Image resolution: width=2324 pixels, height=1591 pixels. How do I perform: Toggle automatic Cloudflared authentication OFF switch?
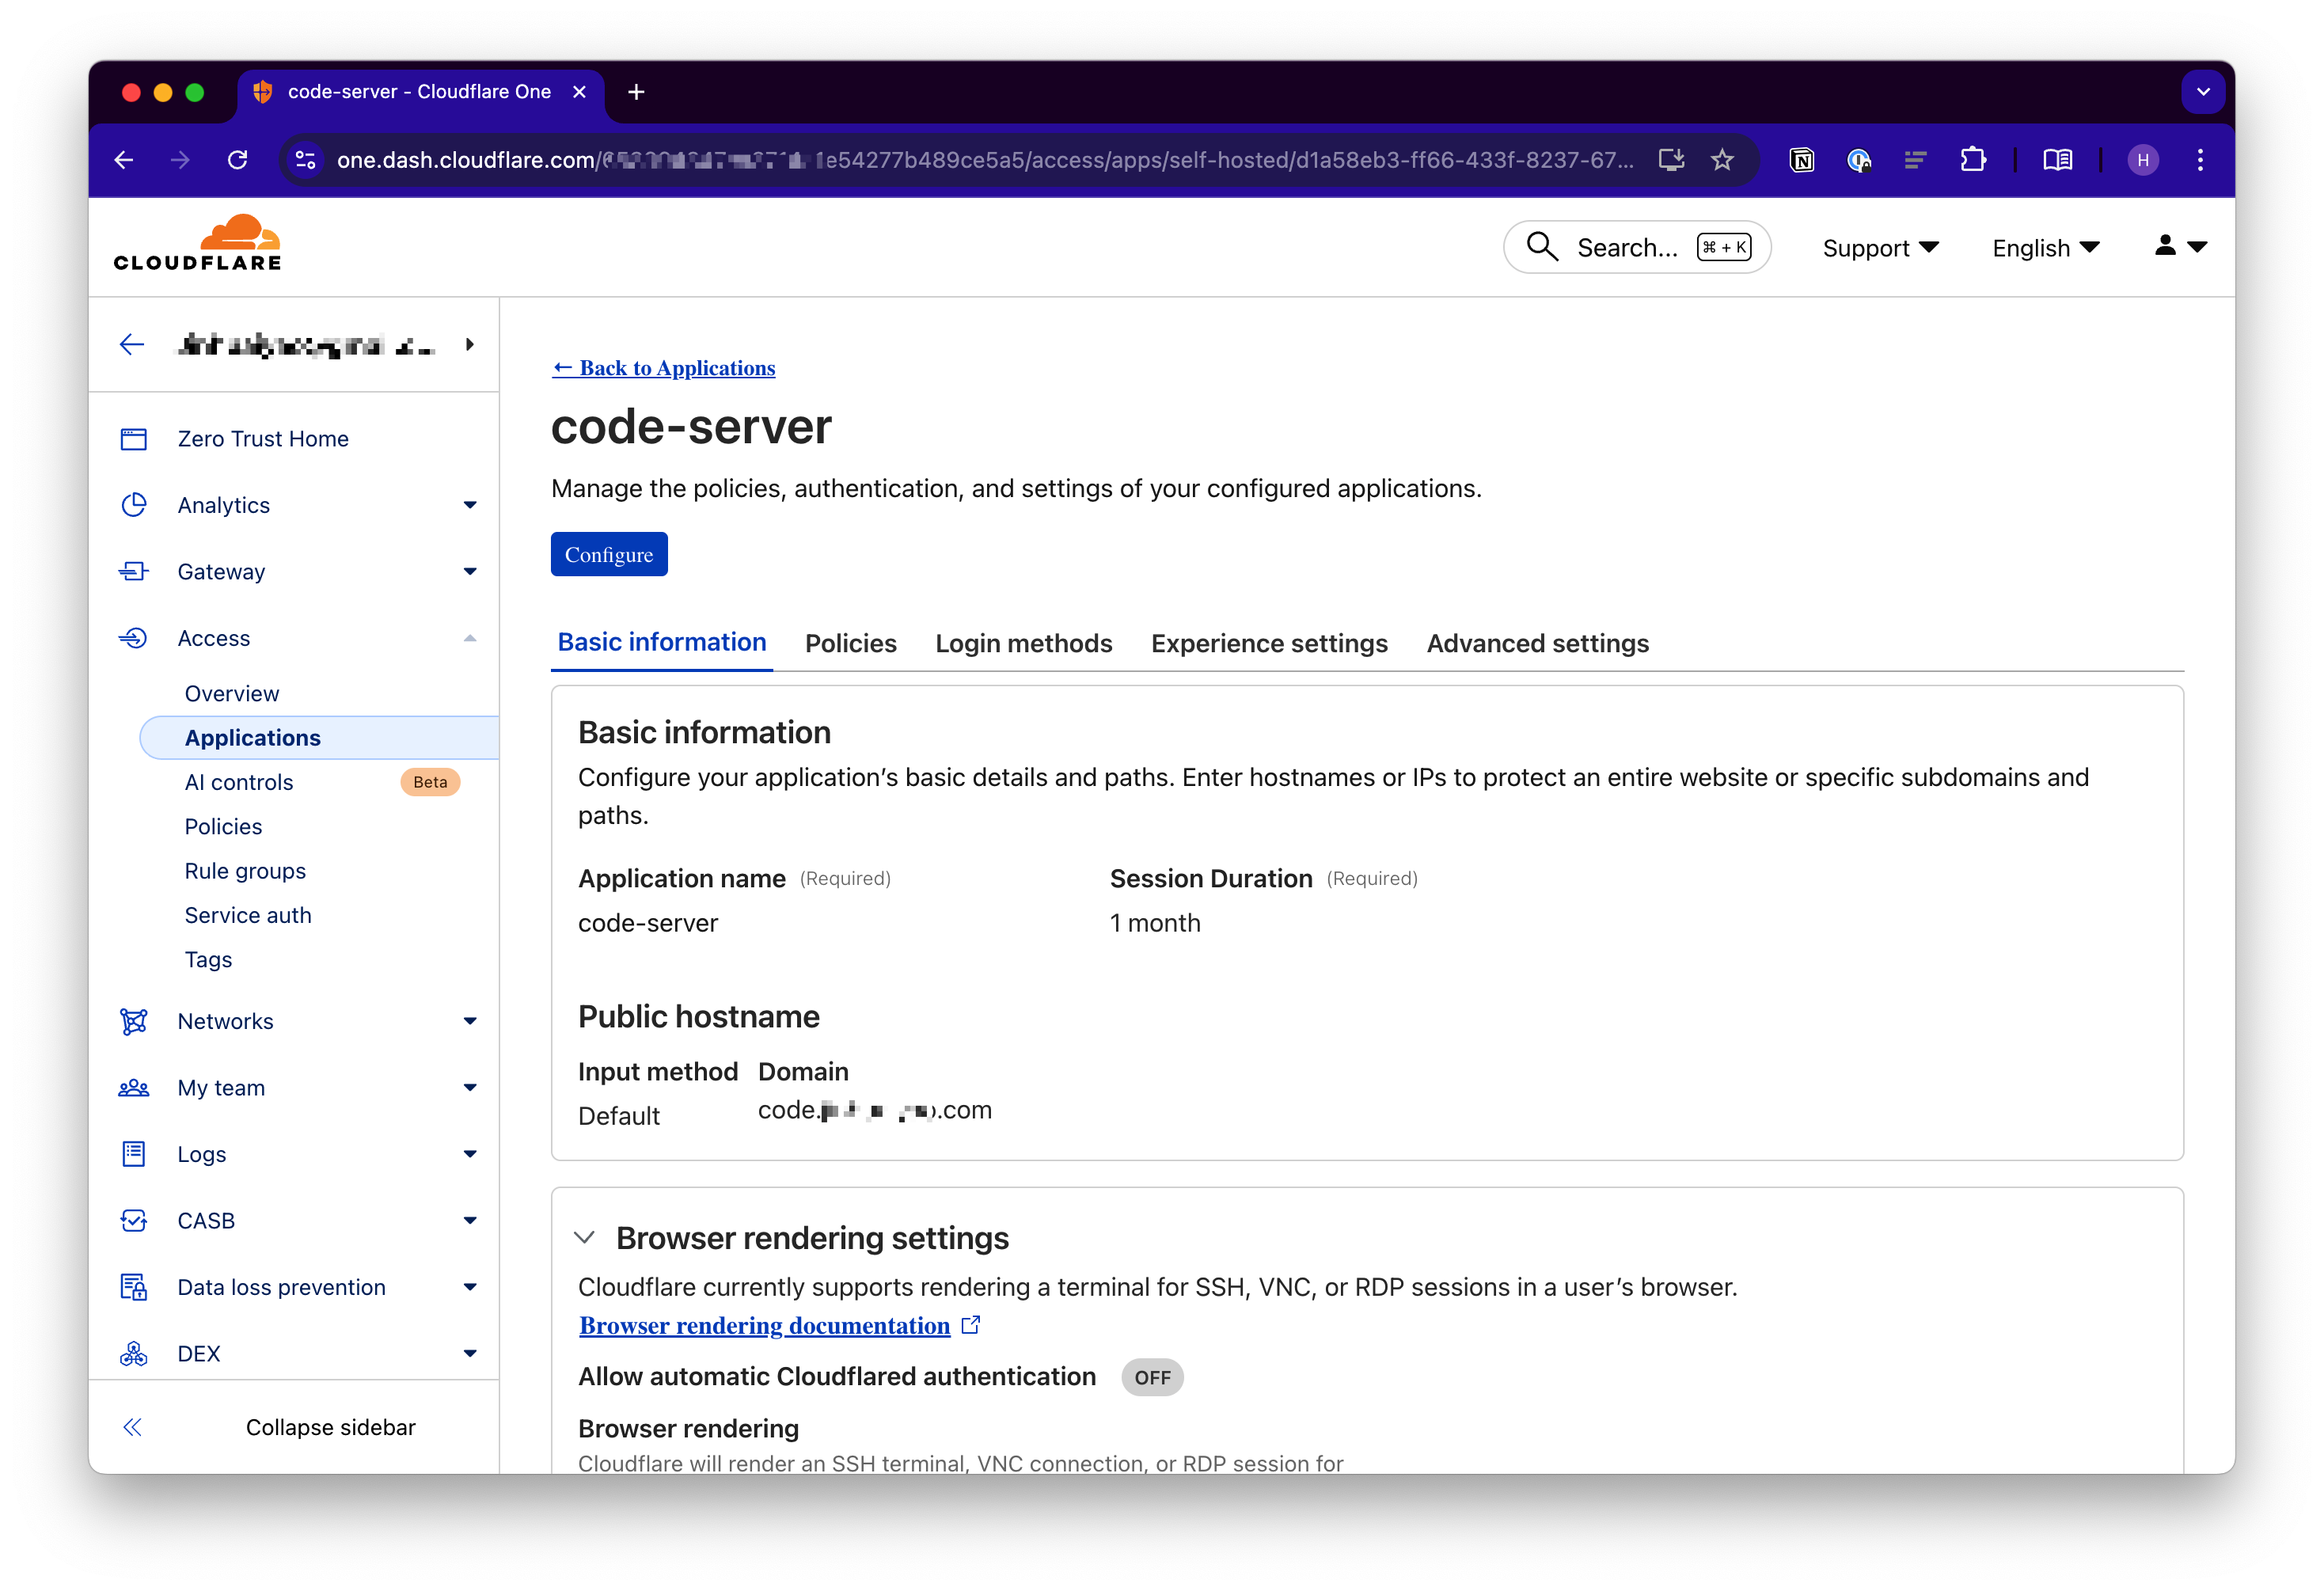click(x=1151, y=1377)
